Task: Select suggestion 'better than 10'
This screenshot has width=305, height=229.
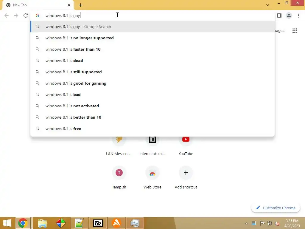Action: pyautogui.click(x=152, y=117)
